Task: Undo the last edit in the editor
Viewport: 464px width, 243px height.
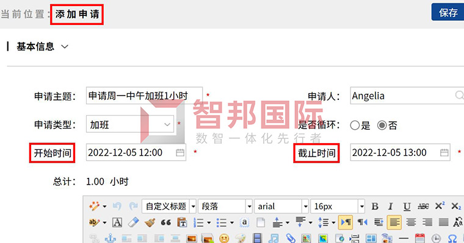Action: click(117, 206)
